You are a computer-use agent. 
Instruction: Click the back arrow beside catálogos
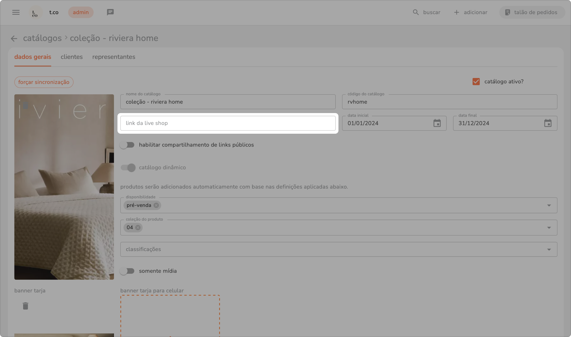click(x=14, y=39)
